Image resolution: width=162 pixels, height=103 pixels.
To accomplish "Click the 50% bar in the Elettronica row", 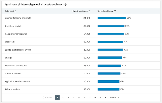I will point(110,42).
